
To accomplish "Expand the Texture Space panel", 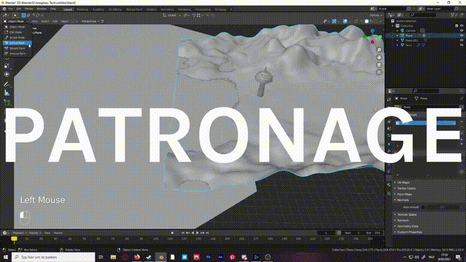I will (x=407, y=215).
